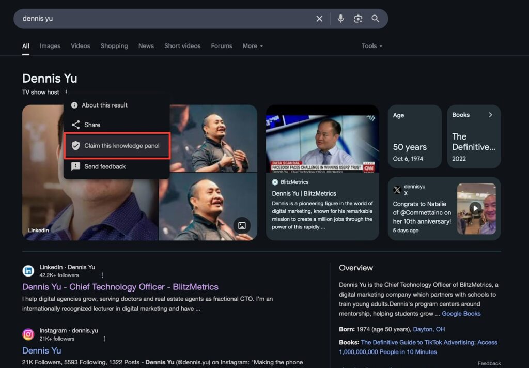This screenshot has width=529, height=368.
Task: Open the Shopping tab
Action: click(114, 46)
